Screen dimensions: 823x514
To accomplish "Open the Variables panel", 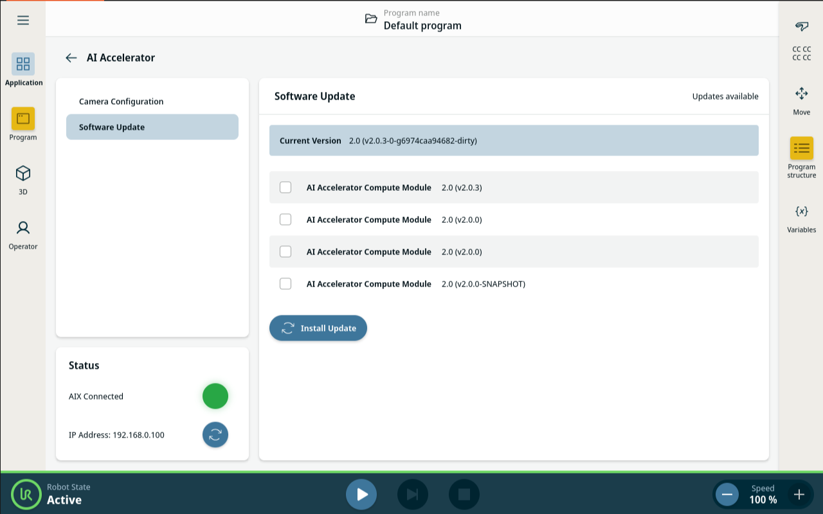I will (x=801, y=211).
